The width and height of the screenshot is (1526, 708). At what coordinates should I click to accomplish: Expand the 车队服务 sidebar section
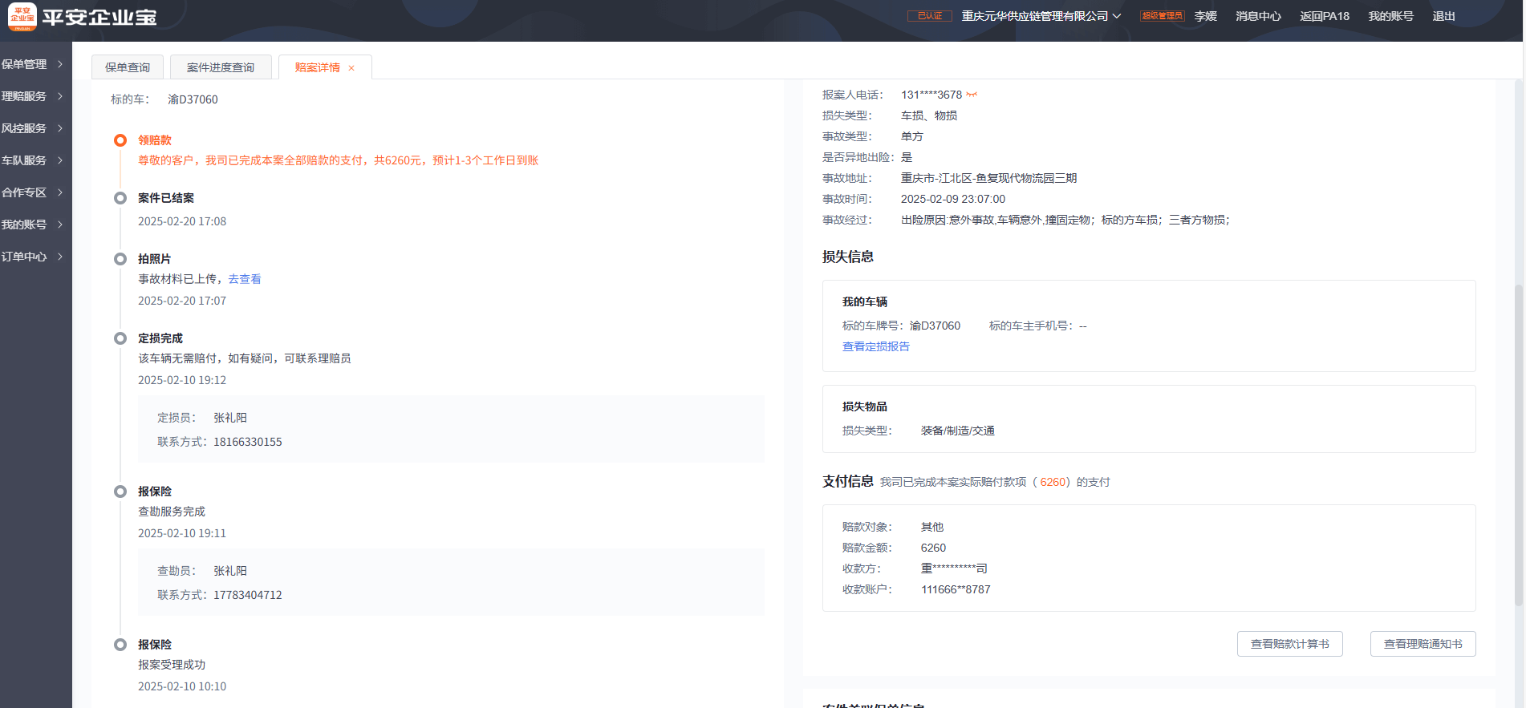coord(32,160)
